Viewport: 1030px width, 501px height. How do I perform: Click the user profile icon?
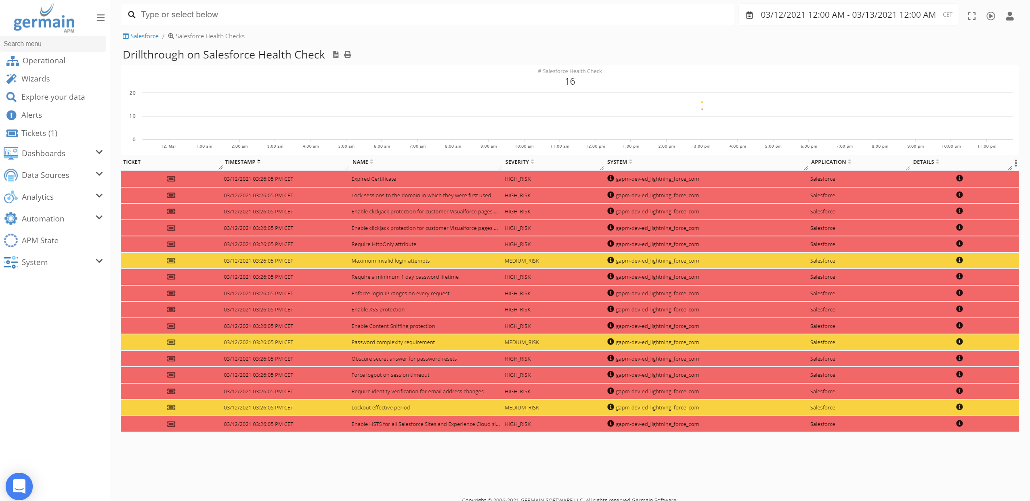coord(1009,16)
